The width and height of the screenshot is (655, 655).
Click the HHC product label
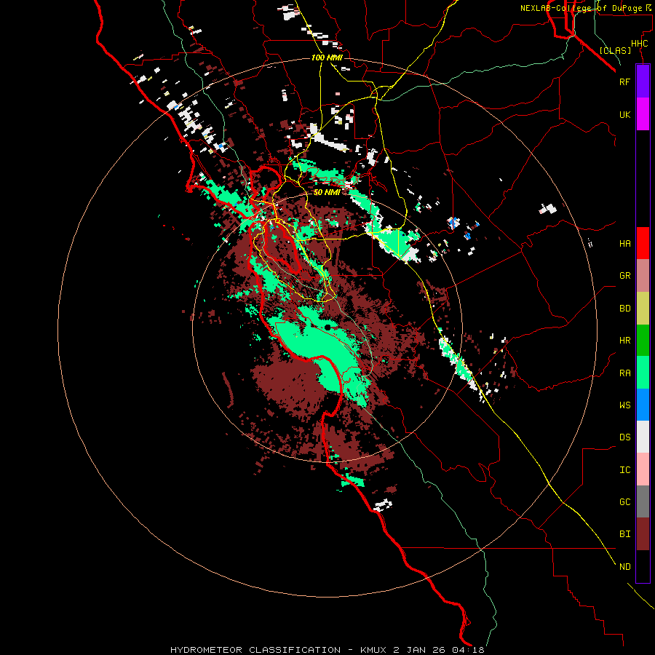639,44
